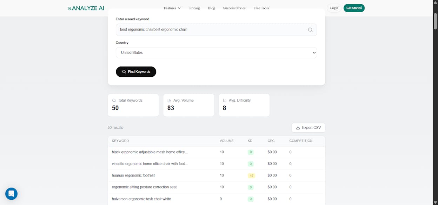Screen dimensions: 438x205
Task: Click into the seed keyword input field
Action: pos(216,30)
